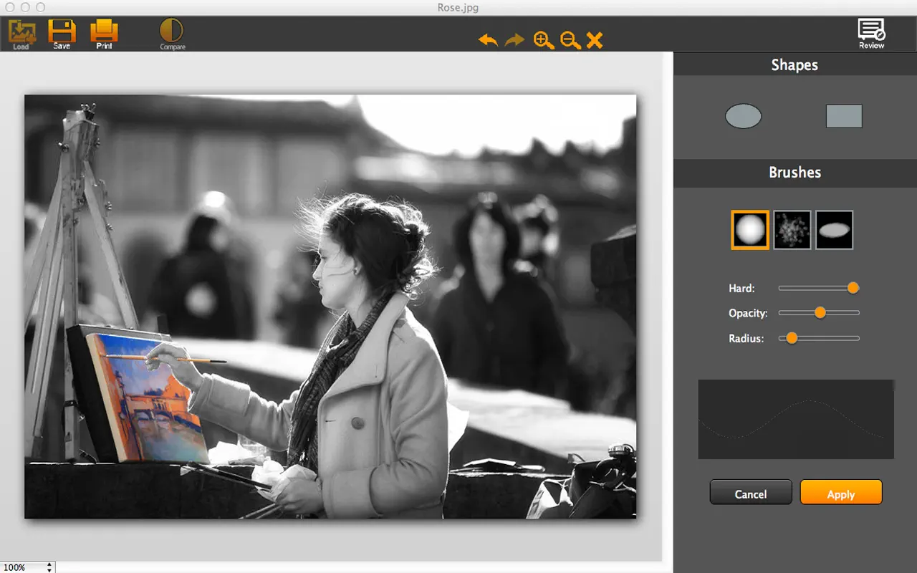Select the oval brush thumbnail

[834, 229]
